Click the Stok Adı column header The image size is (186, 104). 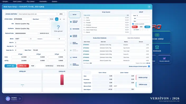pos(103,42)
